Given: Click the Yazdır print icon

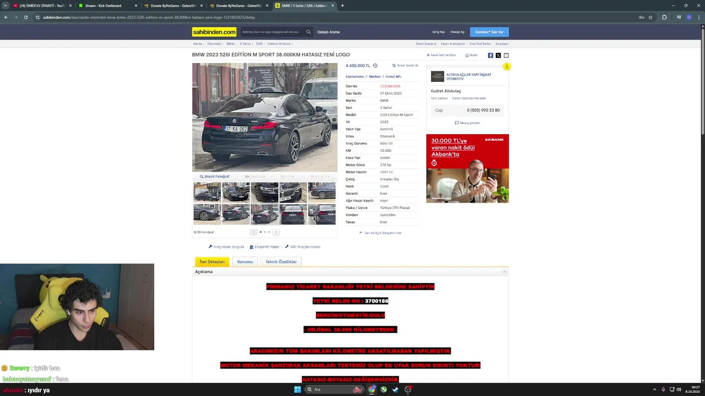Looking at the screenshot, I should click(471, 55).
